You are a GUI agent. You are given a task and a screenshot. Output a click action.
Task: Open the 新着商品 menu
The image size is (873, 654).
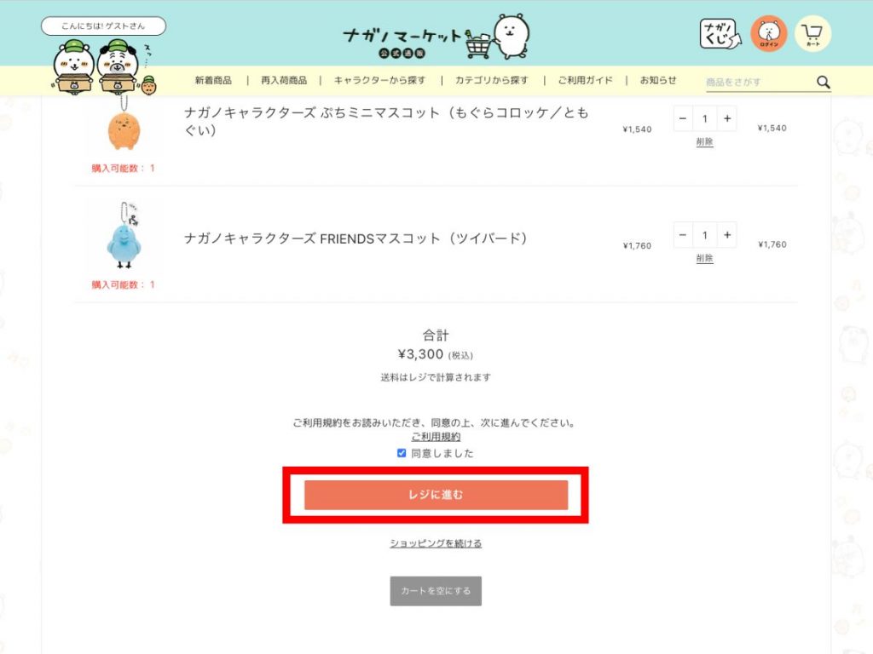[213, 80]
